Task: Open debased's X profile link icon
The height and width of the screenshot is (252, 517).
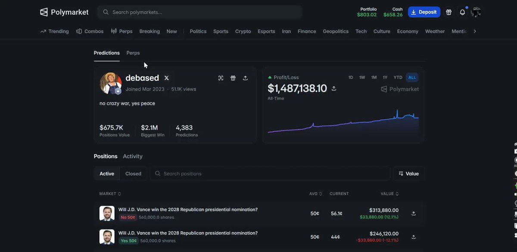Action: click(x=167, y=78)
